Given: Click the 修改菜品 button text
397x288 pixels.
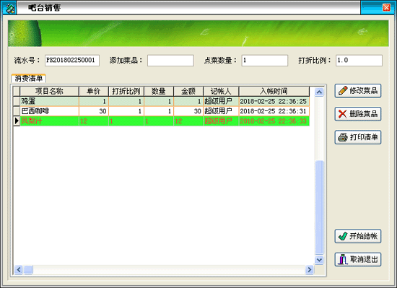Looking at the screenshot, I should point(364,91).
